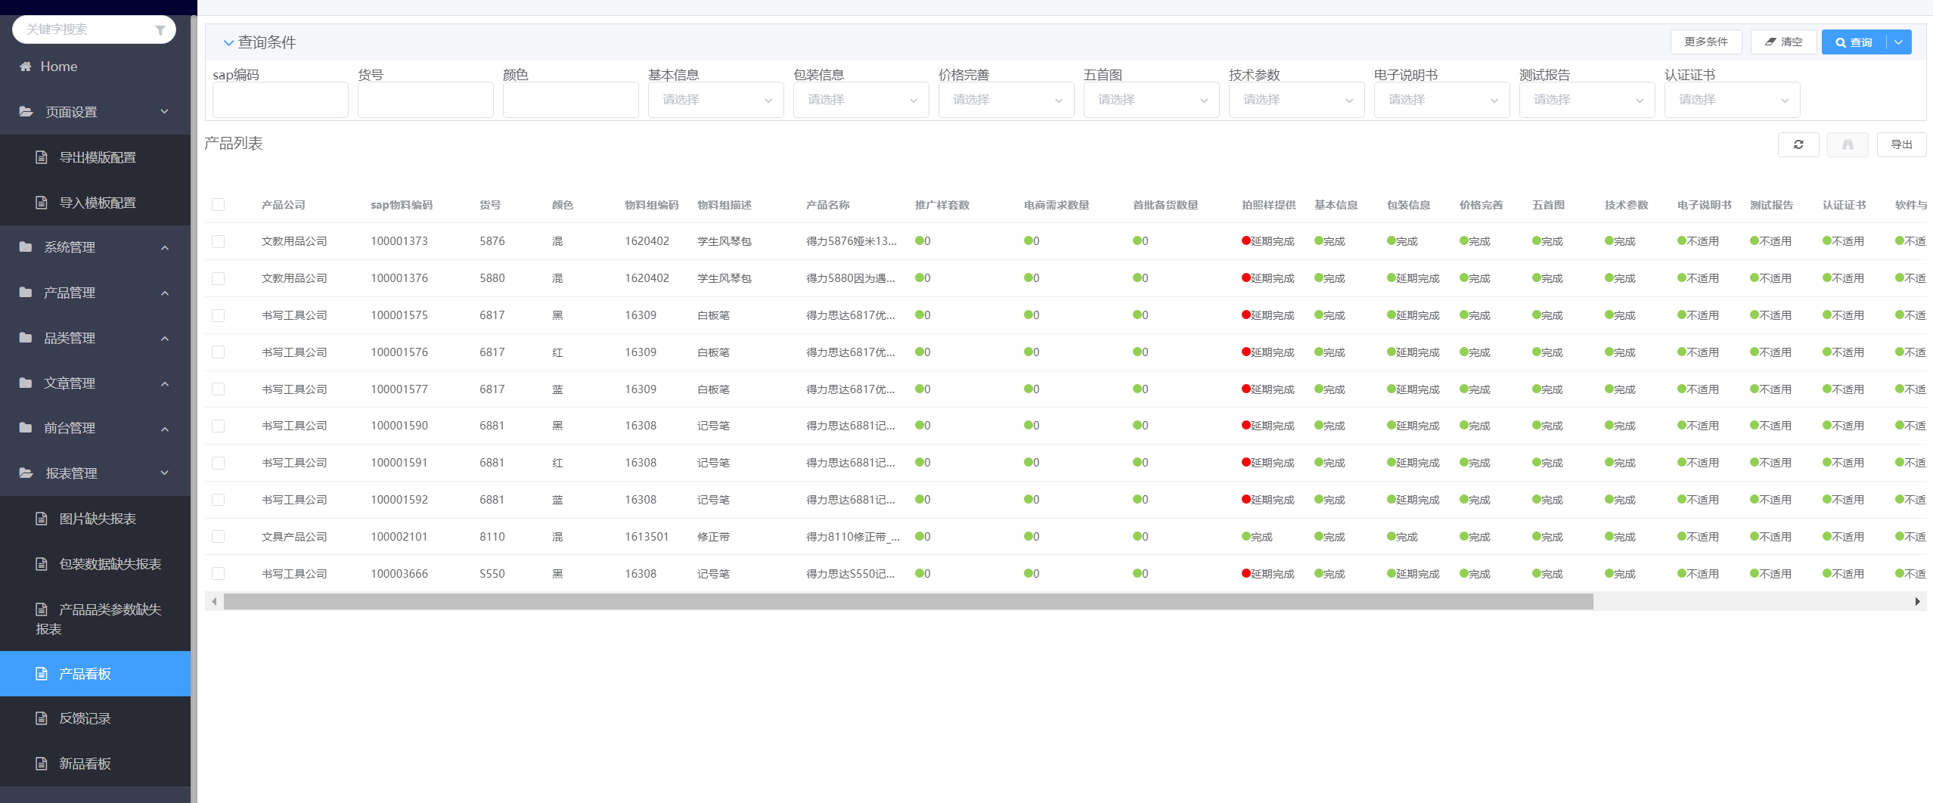Click the 清空 button

click(x=1784, y=42)
